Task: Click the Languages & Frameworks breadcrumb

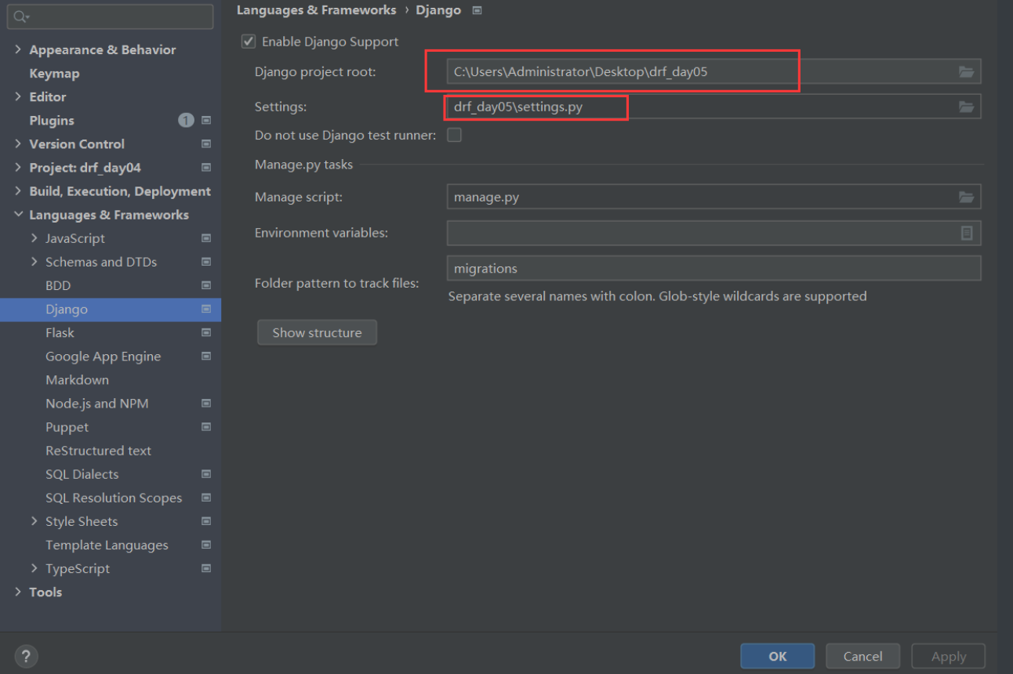Action: 316,10
